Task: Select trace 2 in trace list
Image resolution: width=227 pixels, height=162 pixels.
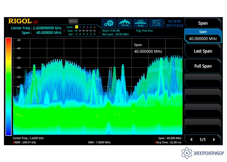Action: point(80,27)
